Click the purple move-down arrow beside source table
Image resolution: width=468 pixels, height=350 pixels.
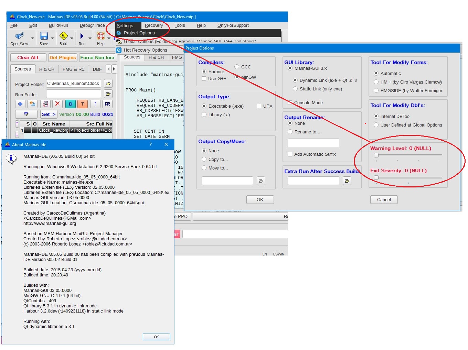click(17, 134)
